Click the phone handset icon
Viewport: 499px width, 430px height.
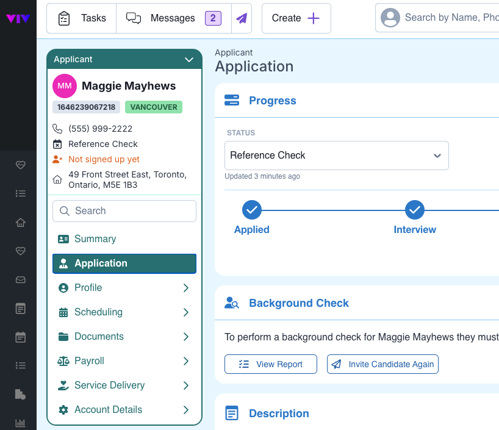click(57, 129)
